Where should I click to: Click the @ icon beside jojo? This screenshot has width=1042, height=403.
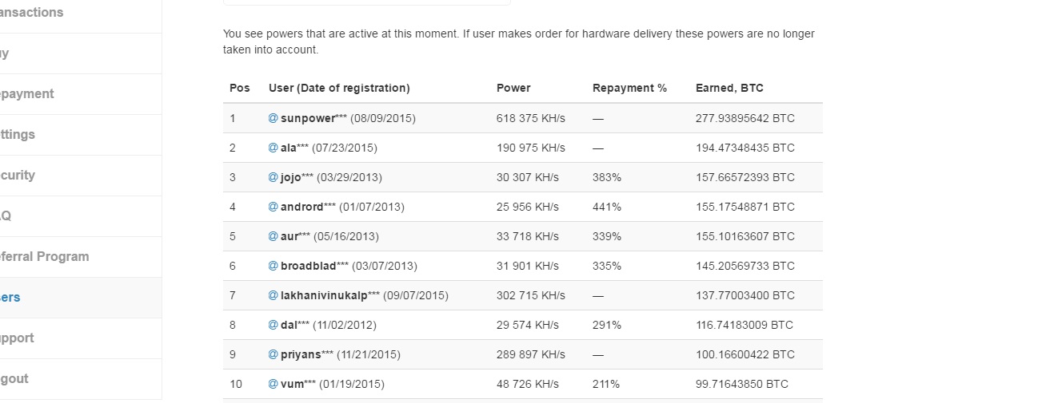273,177
